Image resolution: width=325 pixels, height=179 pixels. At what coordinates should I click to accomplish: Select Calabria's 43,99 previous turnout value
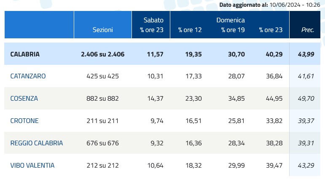(306, 54)
